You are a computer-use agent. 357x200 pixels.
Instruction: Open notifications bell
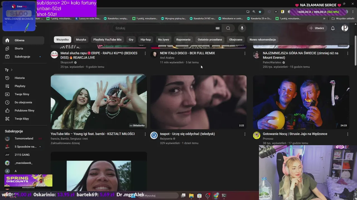pos(333,28)
